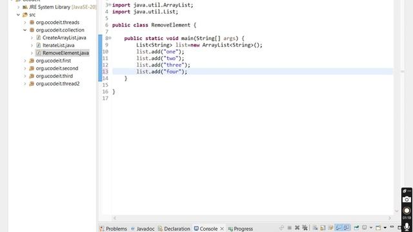Click Remove All Terminated Launches icon
Viewport: 413px width, 232px height.
(305, 227)
